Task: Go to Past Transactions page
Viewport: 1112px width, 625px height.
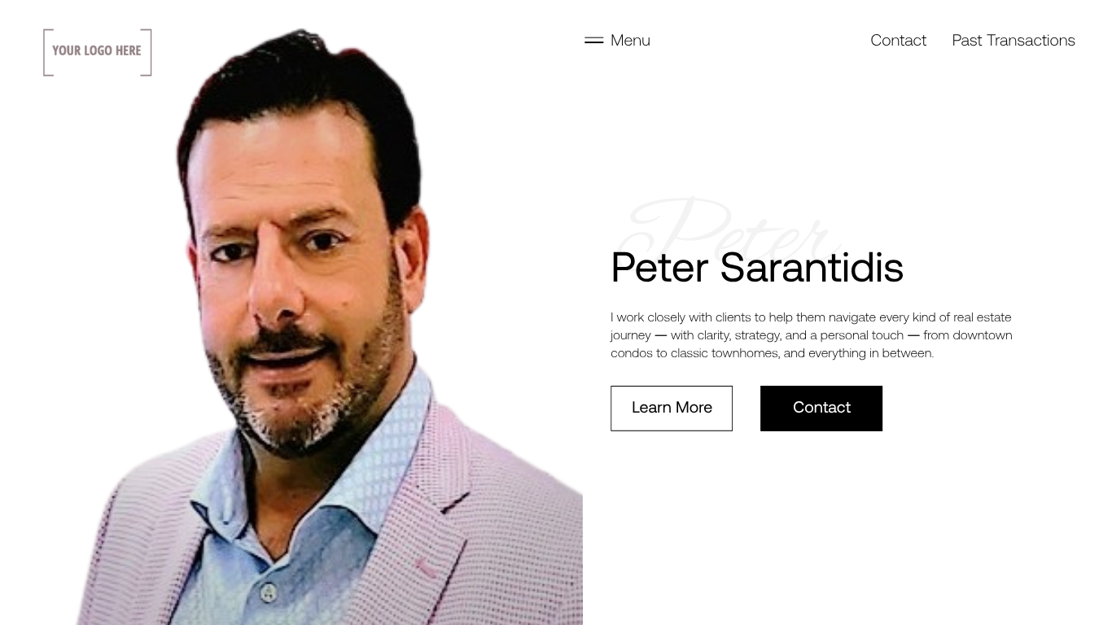Action: tap(1013, 40)
